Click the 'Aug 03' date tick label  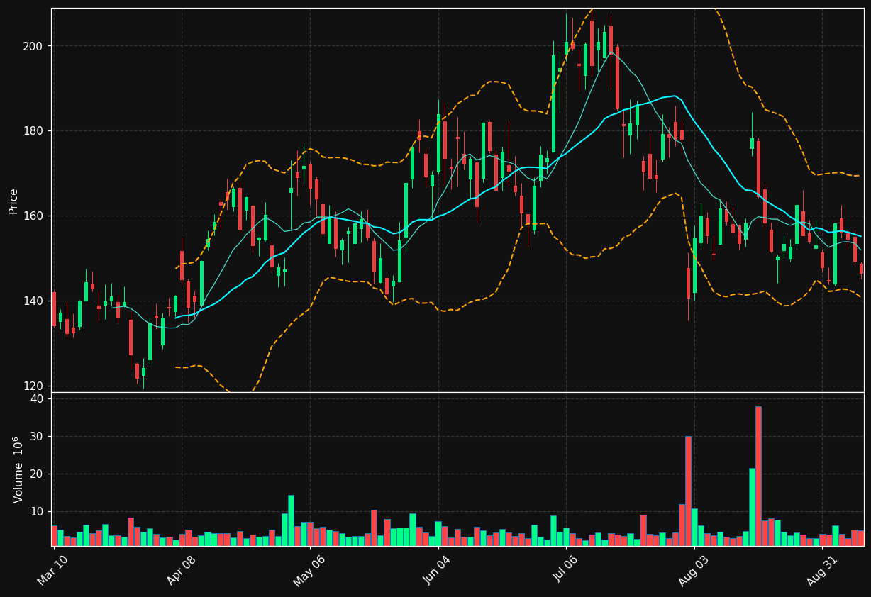[694, 570]
